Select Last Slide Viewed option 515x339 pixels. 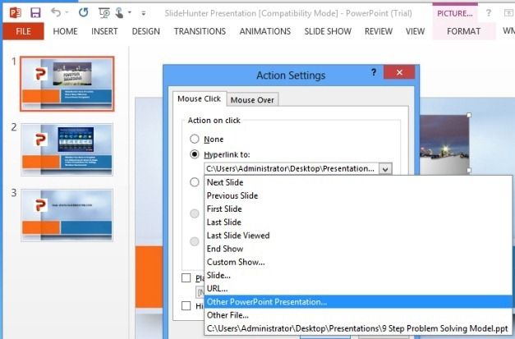pos(358,236)
